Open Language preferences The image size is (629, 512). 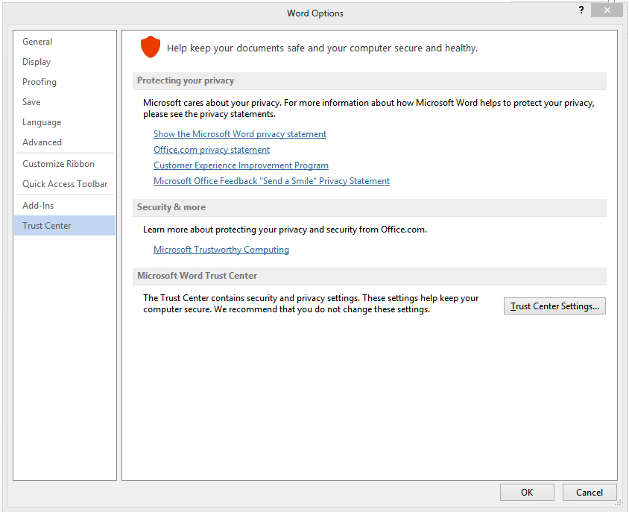(x=42, y=122)
